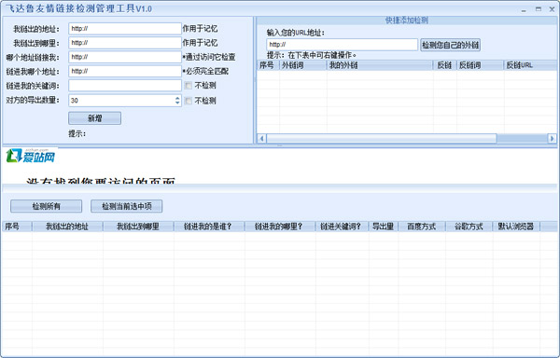560x358 pixels.
Task: Minimize the window
Action: pos(524,9)
